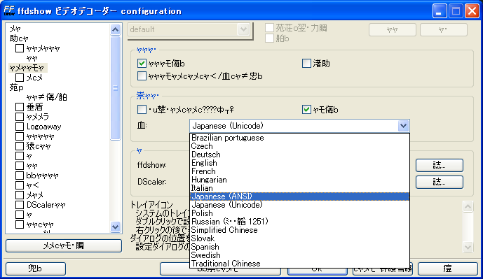Image resolution: width=483 pixels, height=279 pixels.
Task: Toggle the 垂盾 checkbox in filter tree
Action: click(20, 107)
